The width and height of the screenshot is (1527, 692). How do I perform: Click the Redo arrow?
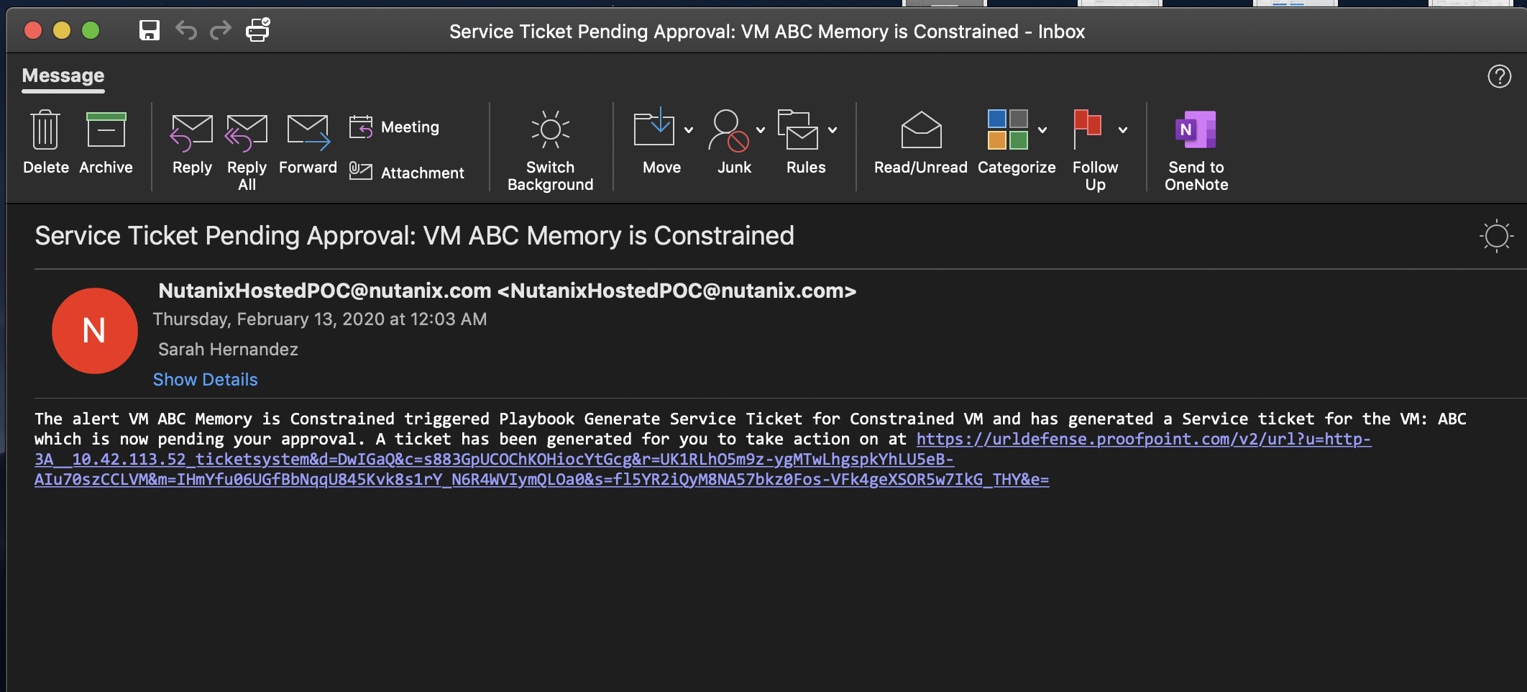click(x=221, y=30)
